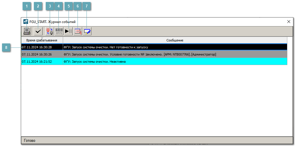Click the Сообщение column header
Screen dimensions: 296x147
[x=175, y=41]
